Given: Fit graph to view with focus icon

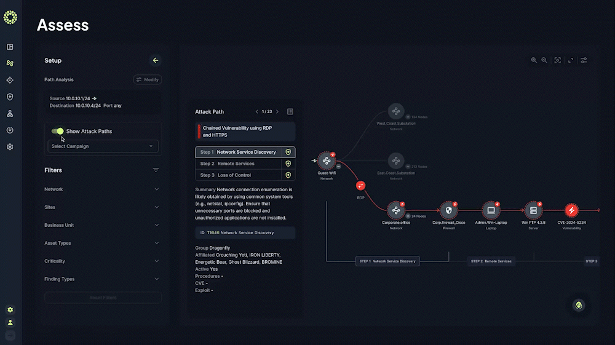Looking at the screenshot, I should tap(558, 60).
